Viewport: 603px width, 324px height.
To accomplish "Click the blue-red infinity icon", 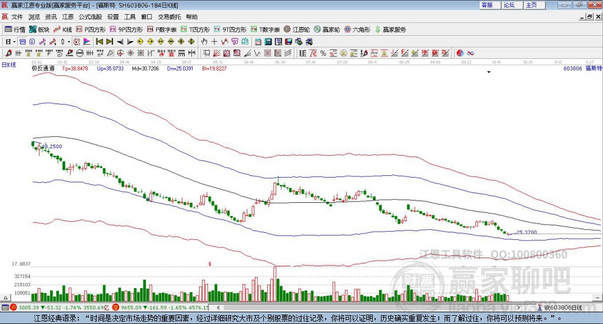I will pyautogui.click(x=471, y=54).
